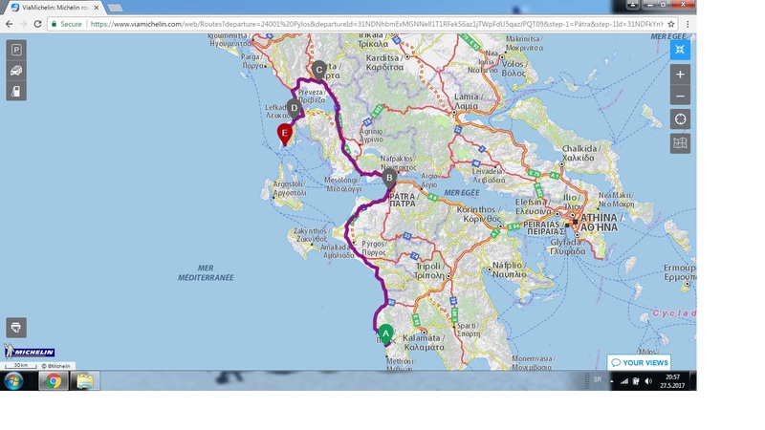765x430 pixels.
Task: Reload the ViaMichelin page
Action: pos(37,24)
